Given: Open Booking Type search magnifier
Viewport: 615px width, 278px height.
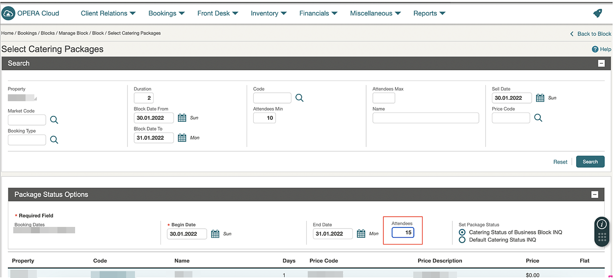Looking at the screenshot, I should point(54,140).
